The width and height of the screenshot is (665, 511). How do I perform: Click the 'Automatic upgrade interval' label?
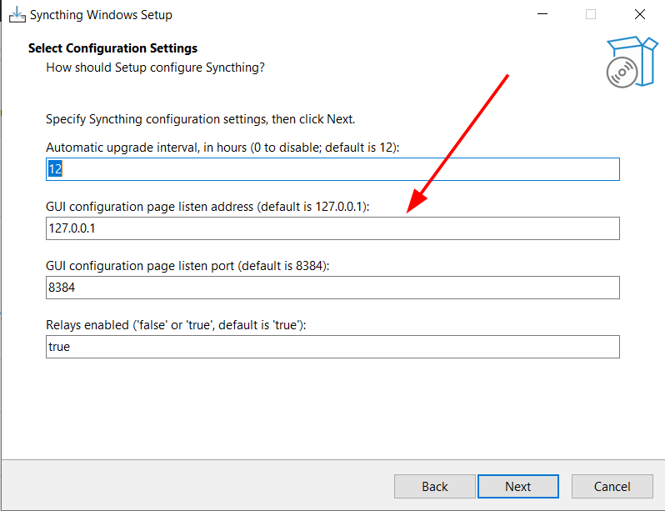click(222, 148)
